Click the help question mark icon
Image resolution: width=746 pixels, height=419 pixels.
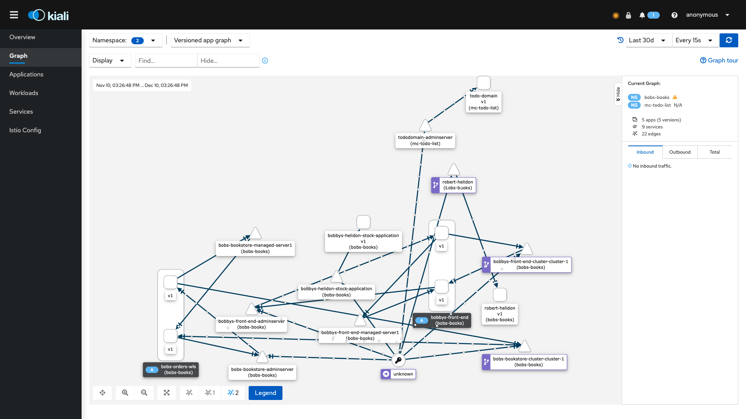point(674,15)
